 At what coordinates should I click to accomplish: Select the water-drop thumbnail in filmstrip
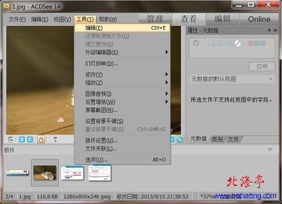pyautogui.click(x=45, y=172)
